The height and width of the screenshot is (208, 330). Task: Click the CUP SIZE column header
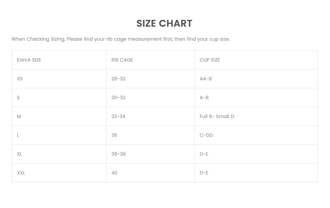(210, 60)
